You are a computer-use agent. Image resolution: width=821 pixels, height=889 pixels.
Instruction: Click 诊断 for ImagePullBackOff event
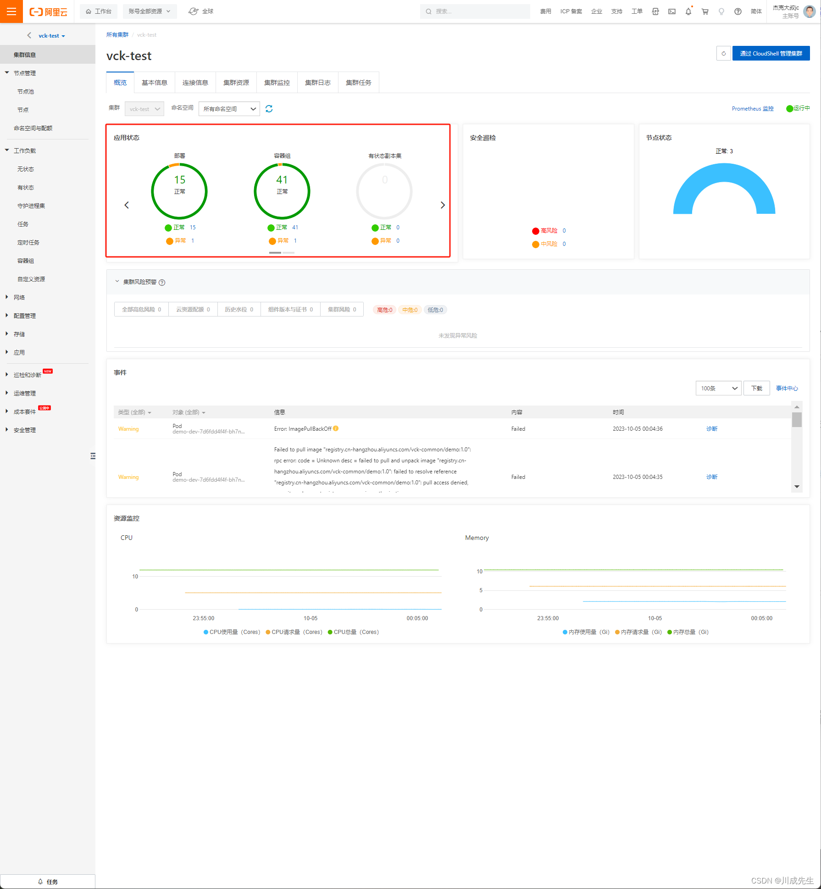tap(712, 429)
